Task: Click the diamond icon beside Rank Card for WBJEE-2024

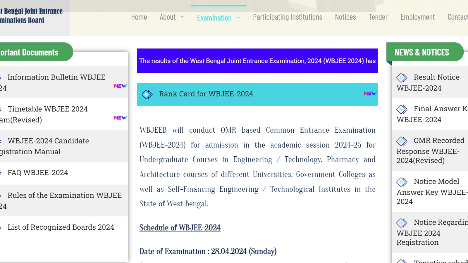Action: tap(147, 94)
